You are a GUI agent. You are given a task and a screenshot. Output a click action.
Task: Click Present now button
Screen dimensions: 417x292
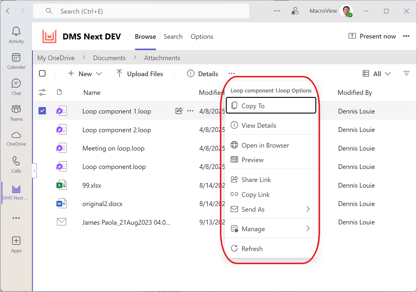(x=372, y=36)
